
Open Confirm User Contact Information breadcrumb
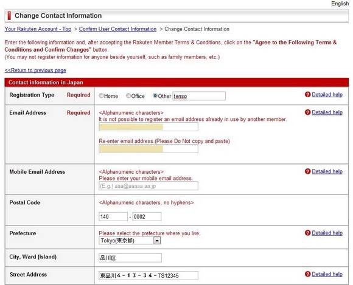pos(117,29)
